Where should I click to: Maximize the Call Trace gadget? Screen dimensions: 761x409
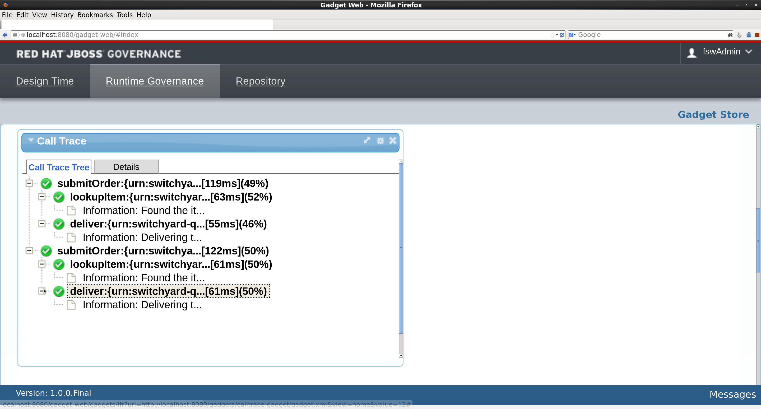366,141
